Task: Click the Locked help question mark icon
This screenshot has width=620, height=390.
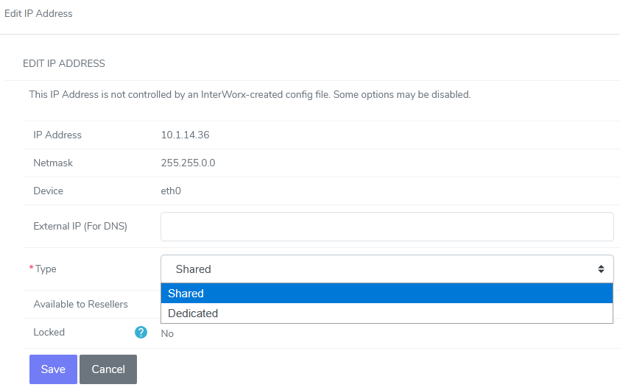Action: 141,333
